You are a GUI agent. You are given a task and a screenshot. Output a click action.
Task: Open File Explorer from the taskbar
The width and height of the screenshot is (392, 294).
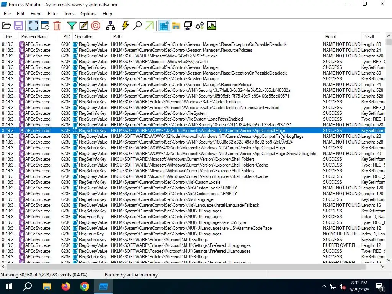[x=47, y=286]
